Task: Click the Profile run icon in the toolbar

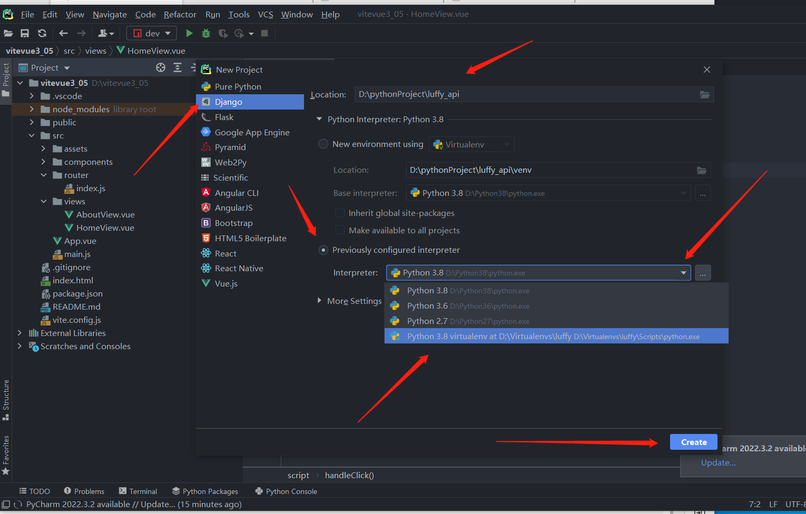Action: pyautogui.click(x=240, y=33)
